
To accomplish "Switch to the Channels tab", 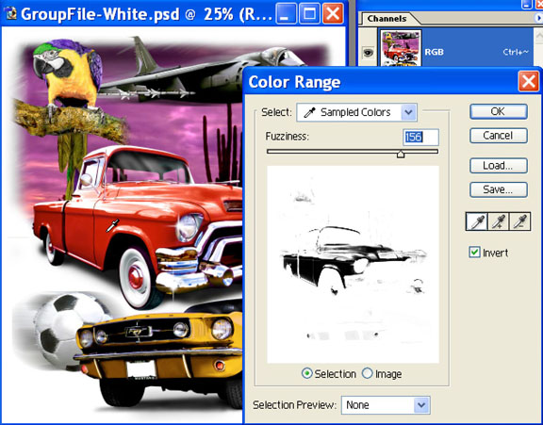I will tap(387, 18).
